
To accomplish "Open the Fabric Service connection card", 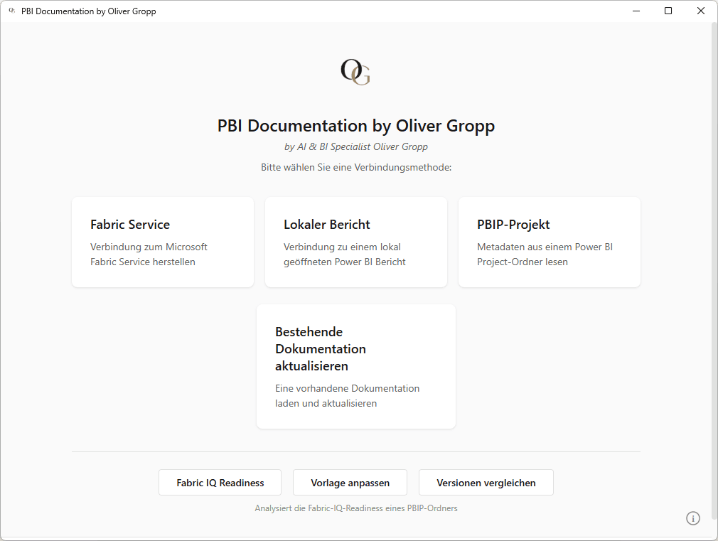I will click(163, 242).
